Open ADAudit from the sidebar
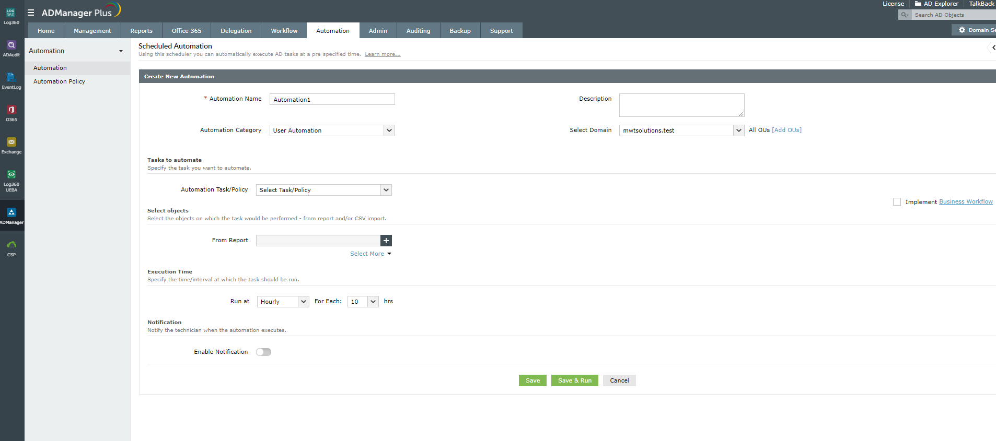 (11, 48)
